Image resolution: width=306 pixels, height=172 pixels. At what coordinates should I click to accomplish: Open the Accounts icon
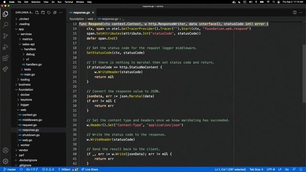5,150
